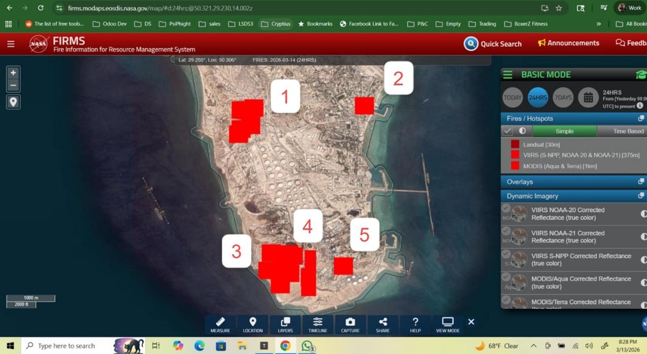Click the Location tool icon
Image resolution: width=647 pixels, height=354 pixels.
click(x=252, y=323)
